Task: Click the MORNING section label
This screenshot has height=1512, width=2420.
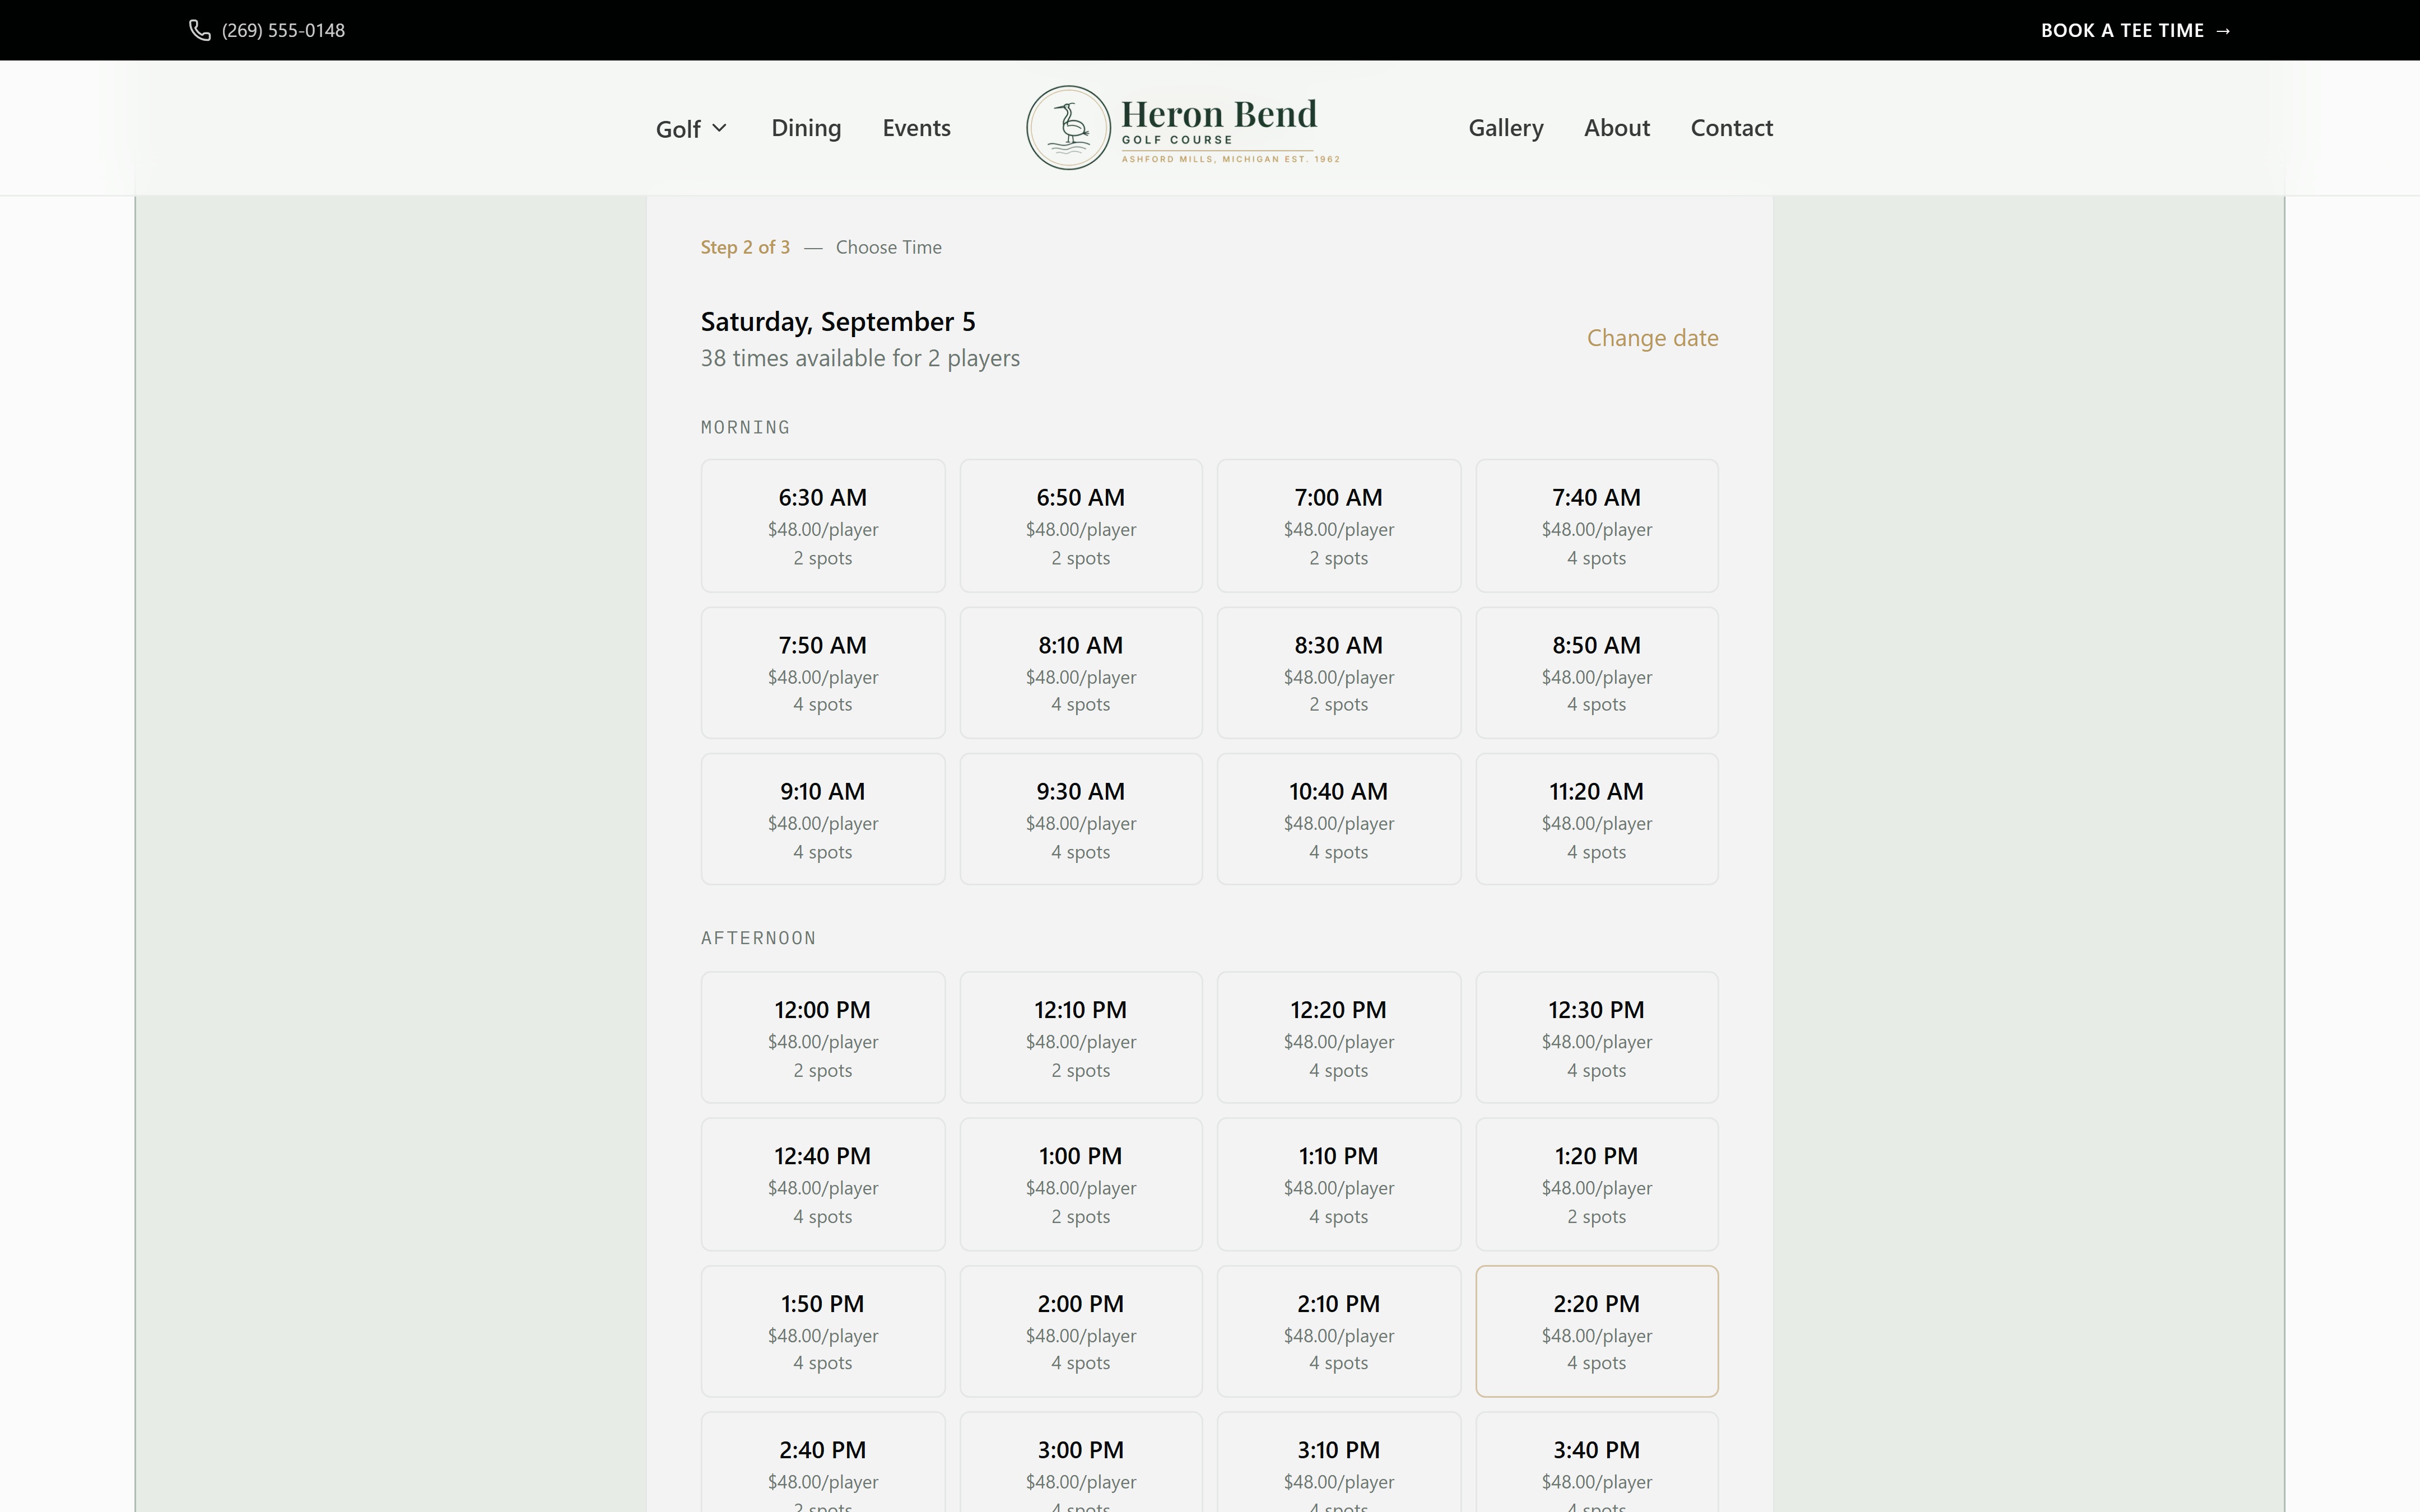Action: (745, 428)
